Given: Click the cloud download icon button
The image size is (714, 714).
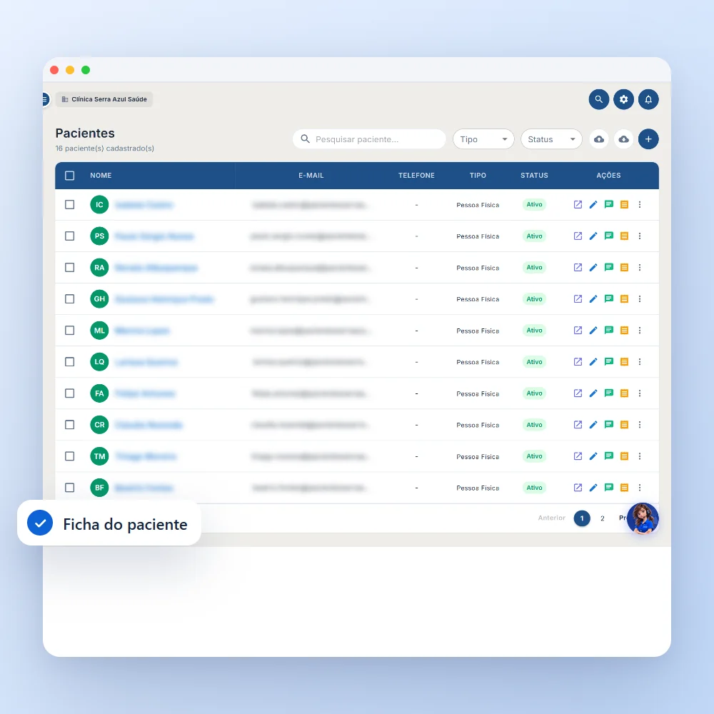Looking at the screenshot, I should pyautogui.click(x=624, y=139).
